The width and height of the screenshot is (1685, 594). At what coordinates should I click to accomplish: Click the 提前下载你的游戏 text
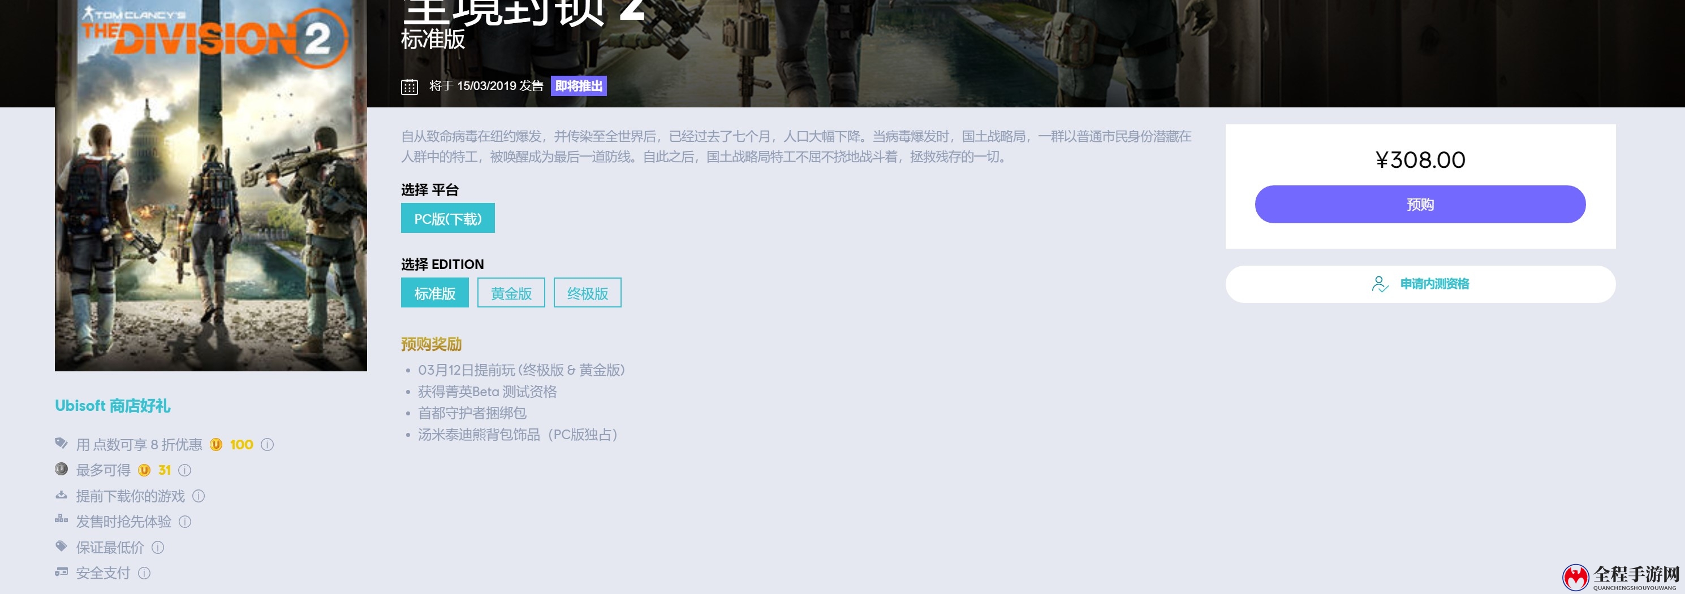click(x=131, y=496)
